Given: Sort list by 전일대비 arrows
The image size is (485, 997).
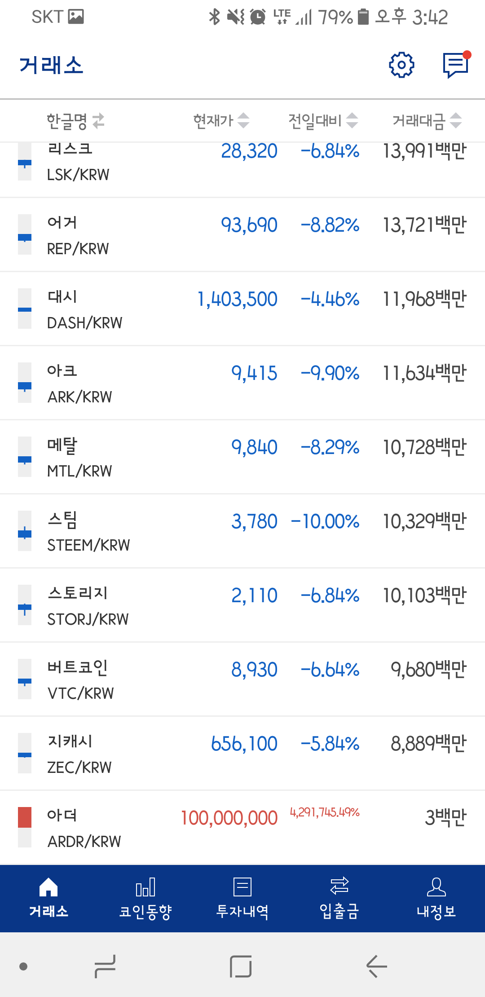Looking at the screenshot, I should pos(352,120).
